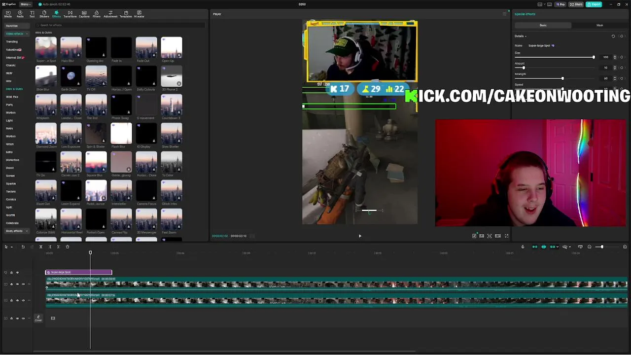Screen dimensions: 631x355
Task: Open the Adjustment panel icon
Action: tap(110, 14)
